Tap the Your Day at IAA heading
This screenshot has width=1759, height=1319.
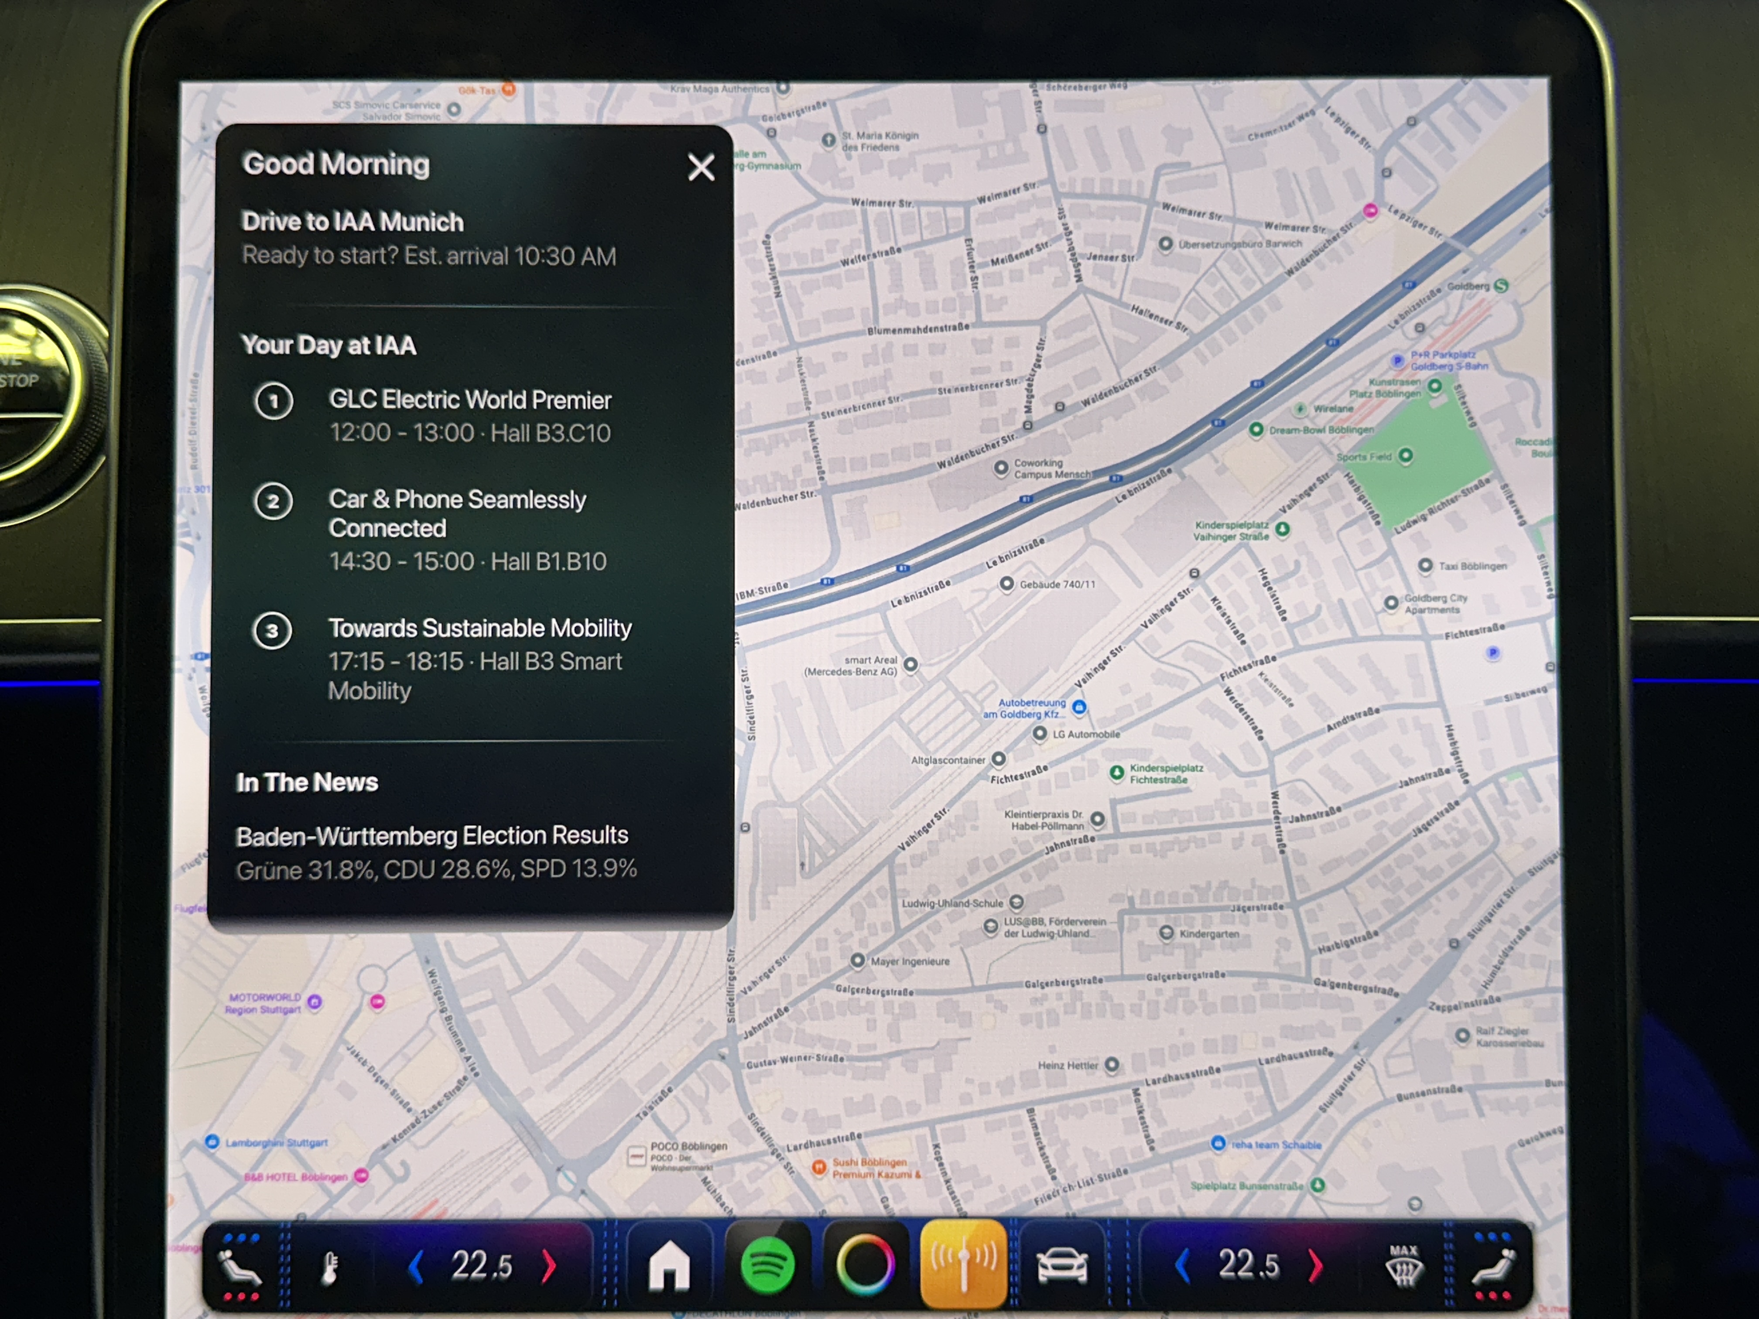click(x=329, y=345)
